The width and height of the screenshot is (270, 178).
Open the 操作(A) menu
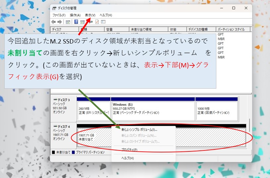tap(75, 15)
